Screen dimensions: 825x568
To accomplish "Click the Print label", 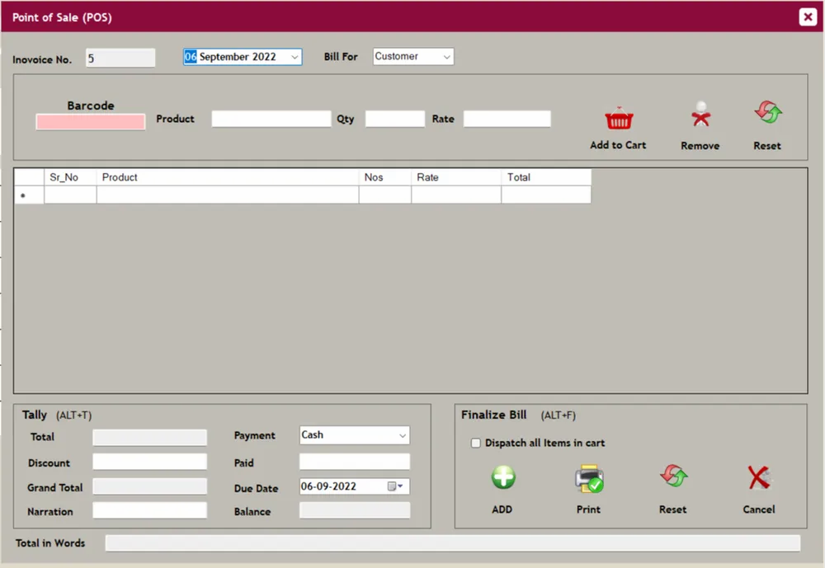I will click(x=588, y=509).
